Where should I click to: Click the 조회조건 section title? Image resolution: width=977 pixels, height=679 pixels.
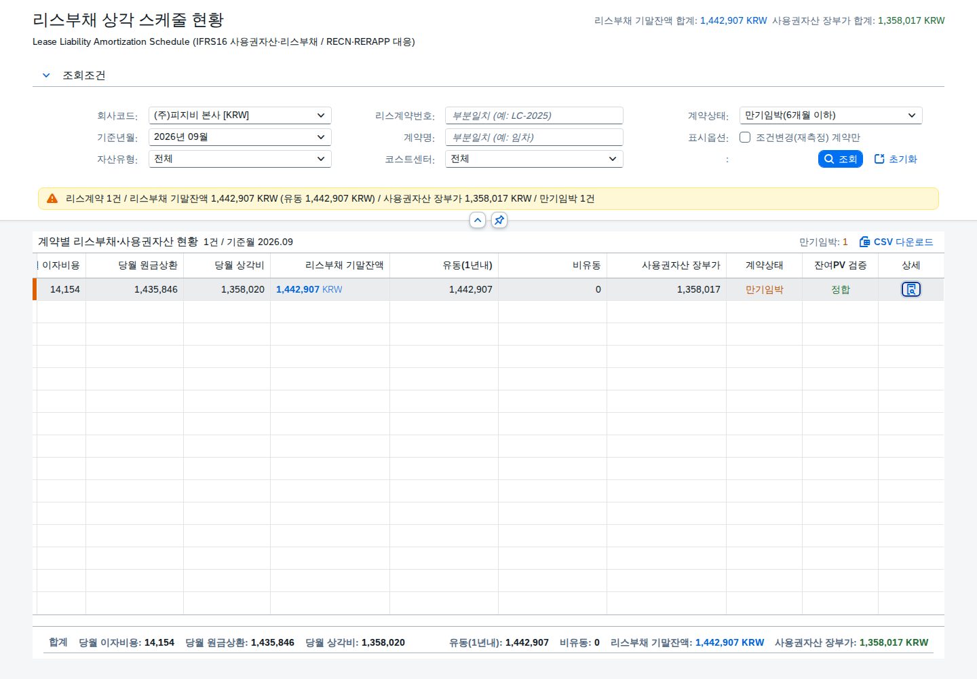point(84,75)
